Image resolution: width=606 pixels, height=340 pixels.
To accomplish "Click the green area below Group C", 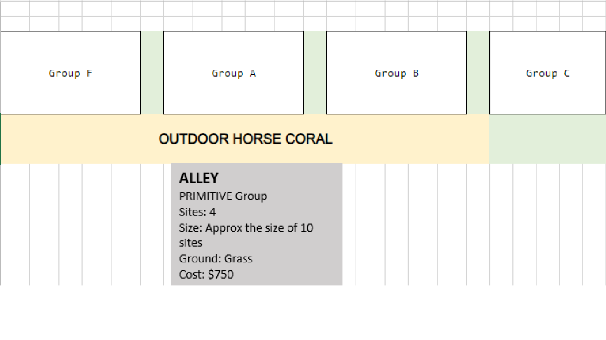I will (x=548, y=139).
